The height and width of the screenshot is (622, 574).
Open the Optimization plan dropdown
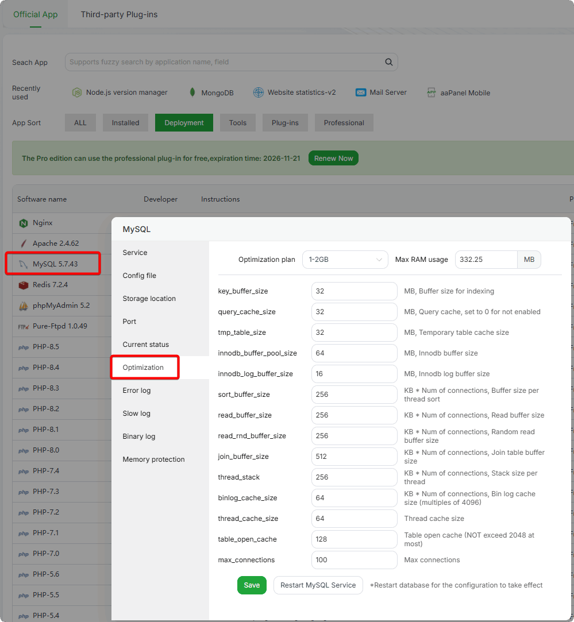(345, 260)
